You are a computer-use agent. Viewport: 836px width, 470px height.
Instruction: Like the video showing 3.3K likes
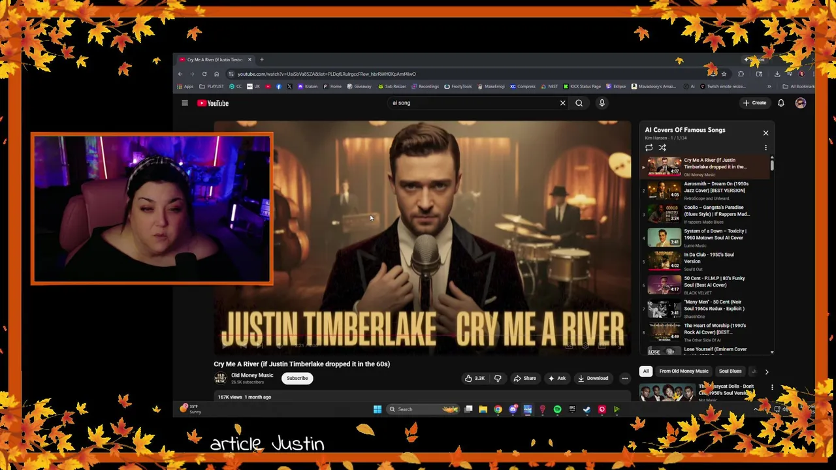coord(475,378)
